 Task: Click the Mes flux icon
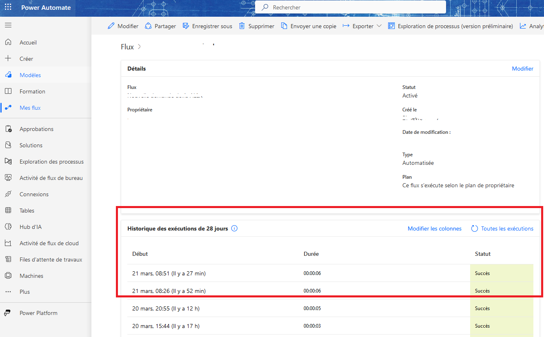(x=8, y=108)
